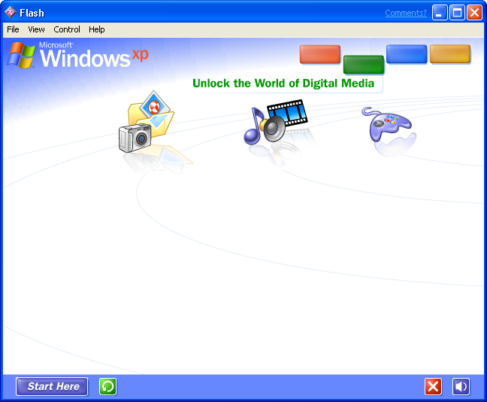Open the File menu
This screenshot has width=487, height=402.
click(13, 29)
